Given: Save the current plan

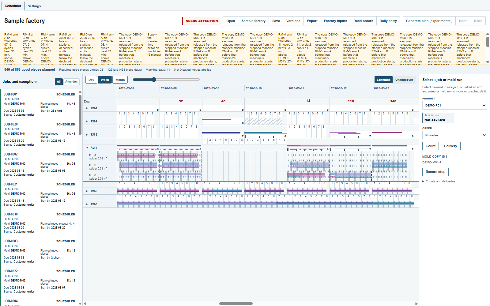Looking at the screenshot, I should [x=276, y=21].
